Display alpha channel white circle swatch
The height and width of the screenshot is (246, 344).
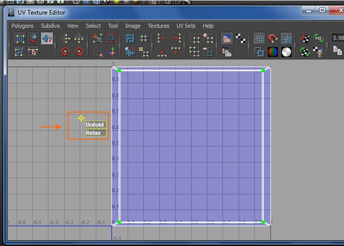(x=286, y=52)
